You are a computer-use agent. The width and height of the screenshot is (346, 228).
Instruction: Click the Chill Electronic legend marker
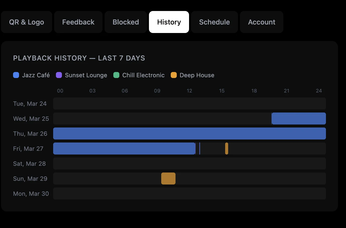point(116,75)
